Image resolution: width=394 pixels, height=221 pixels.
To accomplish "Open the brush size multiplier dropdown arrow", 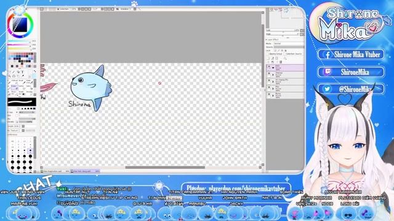I will click(17, 112).
